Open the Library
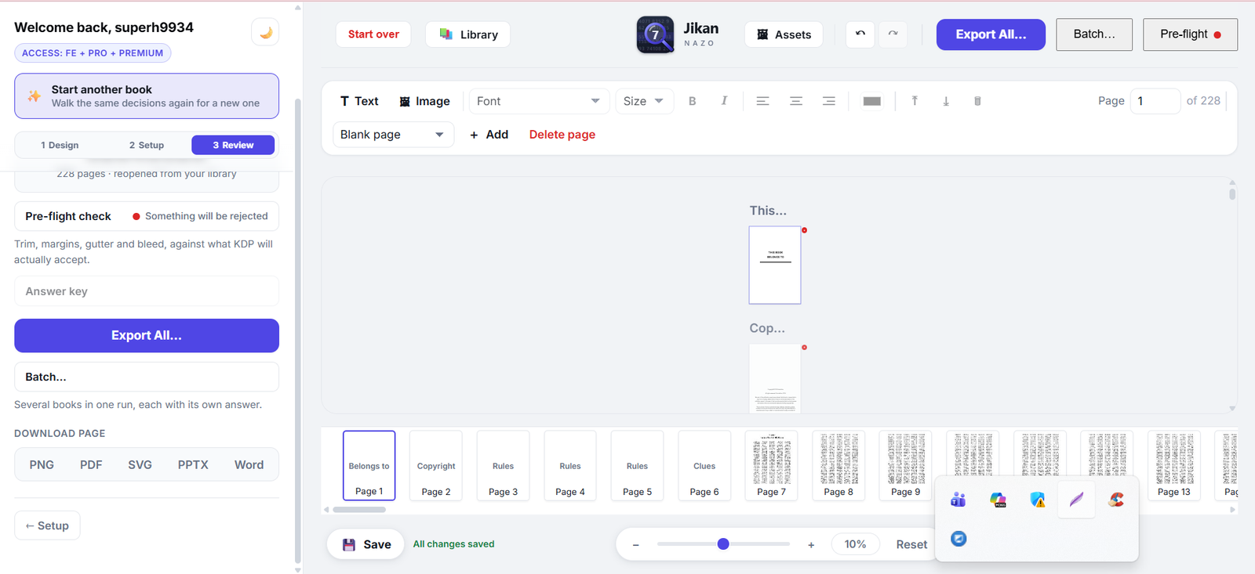The width and height of the screenshot is (1255, 574). pos(468,34)
